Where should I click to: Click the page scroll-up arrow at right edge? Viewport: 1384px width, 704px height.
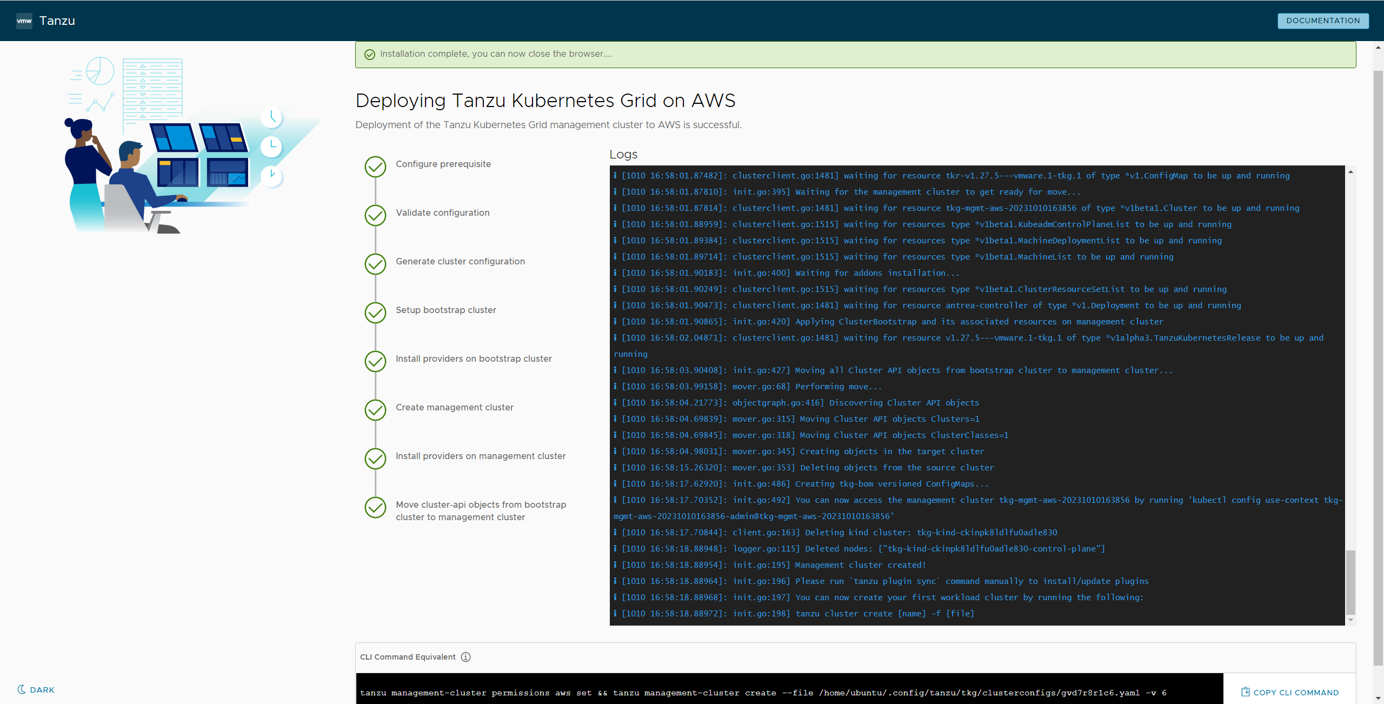coord(1378,48)
